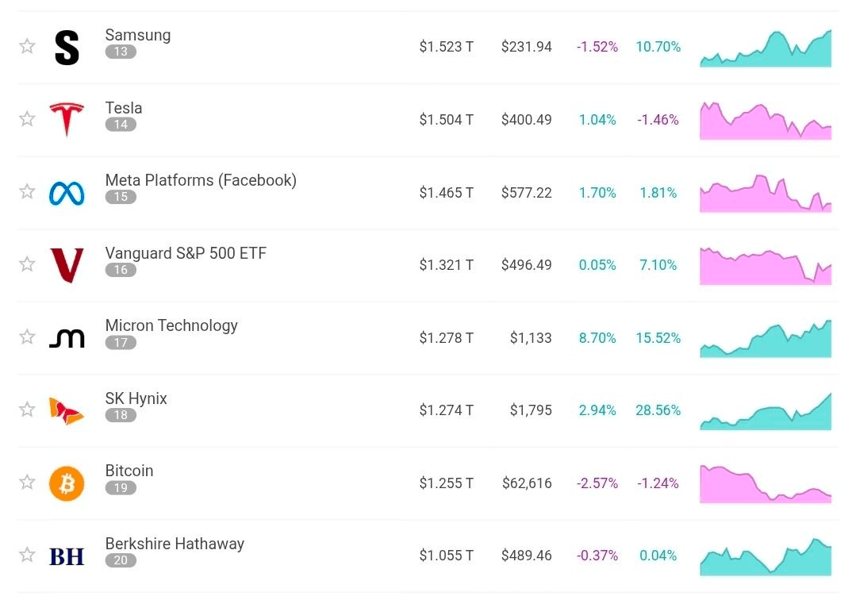Open the Vanguard S&P 500 ETF link

[186, 253]
